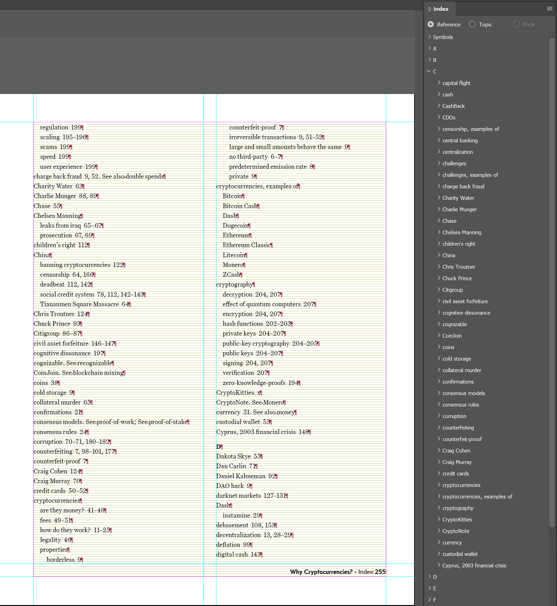This screenshot has width=557, height=606.
Task: Select the Chris Troutner entry
Action: (x=459, y=267)
